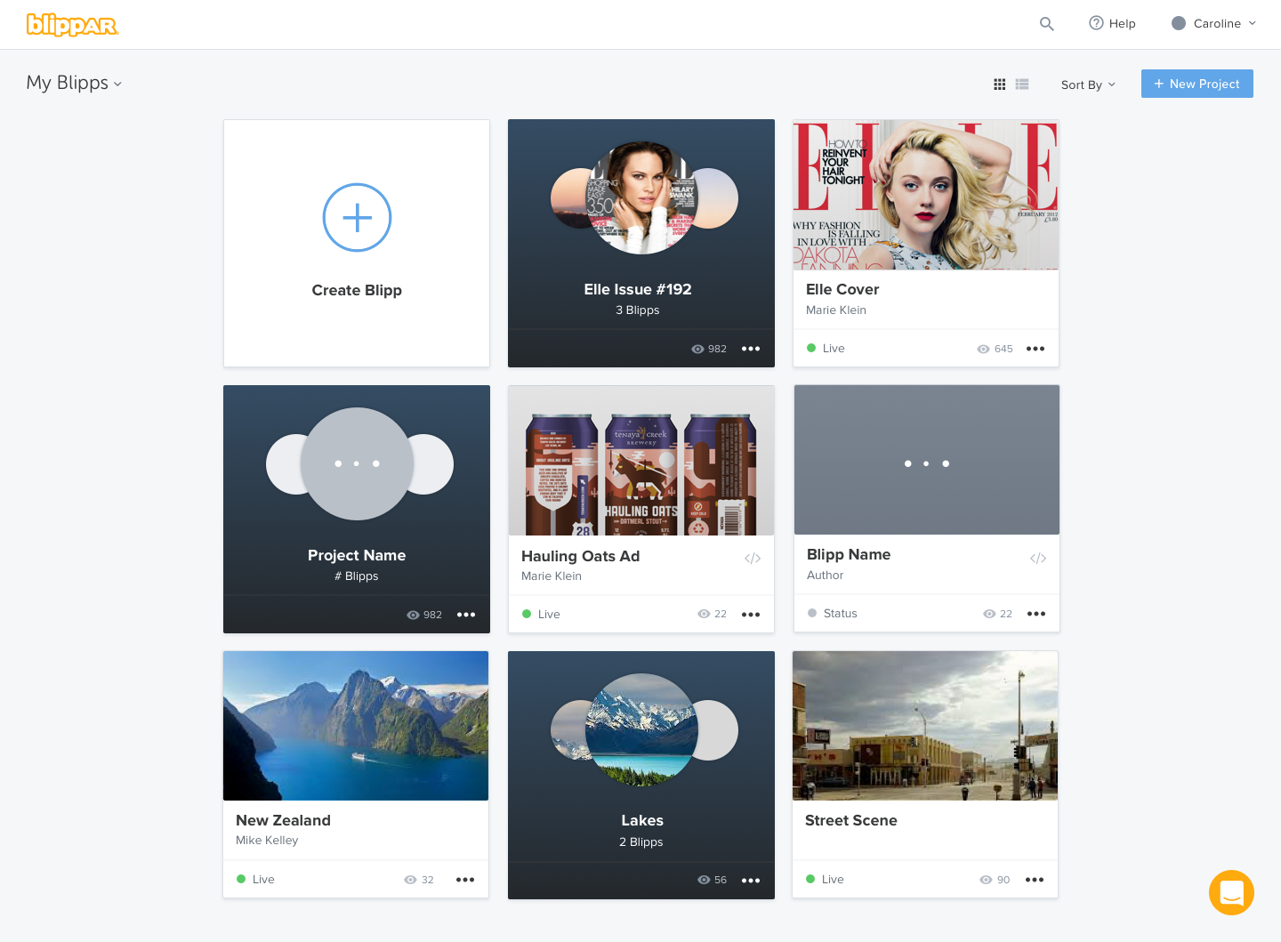This screenshot has height=942, width=1281.
Task: Click views eye icon on Lakes project
Action: pos(704,880)
